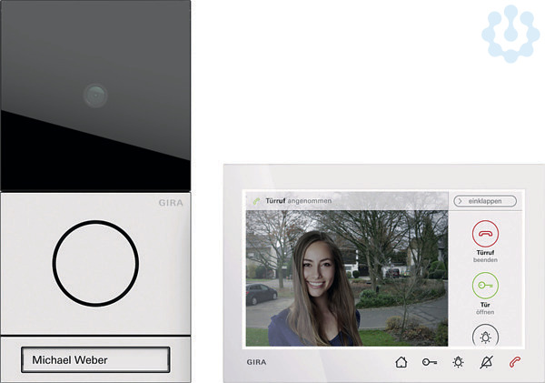
Task: Collapse side panel with einklappen button
Action: [485, 200]
